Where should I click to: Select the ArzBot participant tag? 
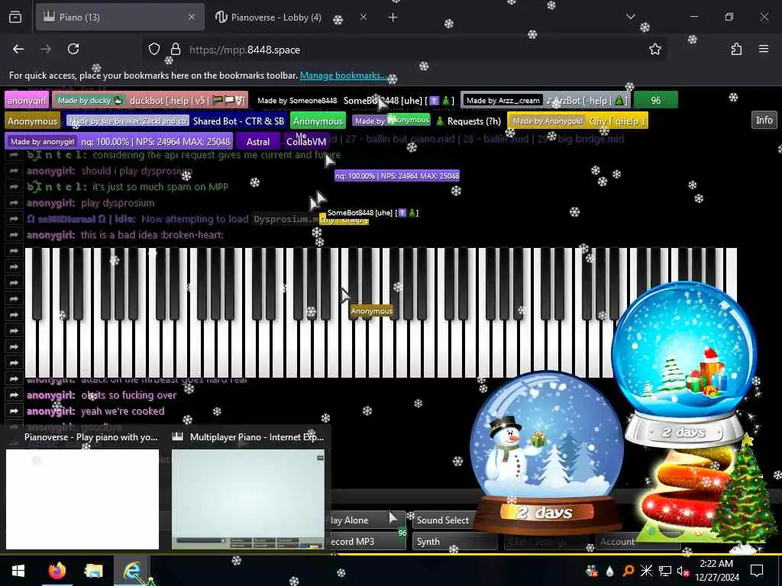click(546, 101)
